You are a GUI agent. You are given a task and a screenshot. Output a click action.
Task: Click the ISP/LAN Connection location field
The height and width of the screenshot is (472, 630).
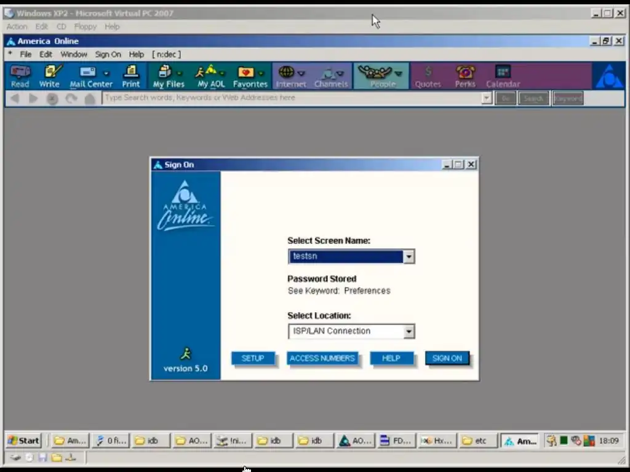(346, 331)
